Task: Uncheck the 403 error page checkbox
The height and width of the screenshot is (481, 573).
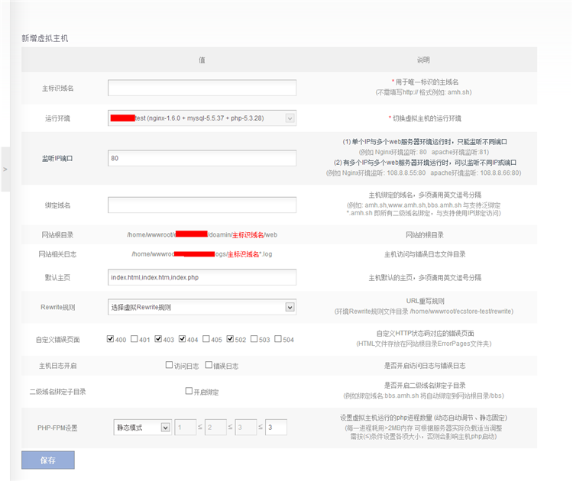Action: [158, 339]
